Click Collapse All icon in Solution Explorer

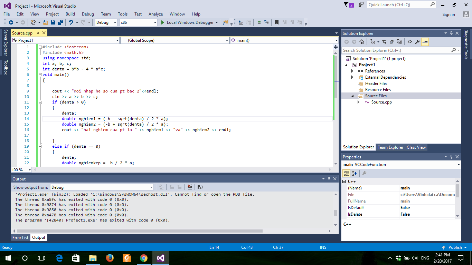[x=392, y=42]
